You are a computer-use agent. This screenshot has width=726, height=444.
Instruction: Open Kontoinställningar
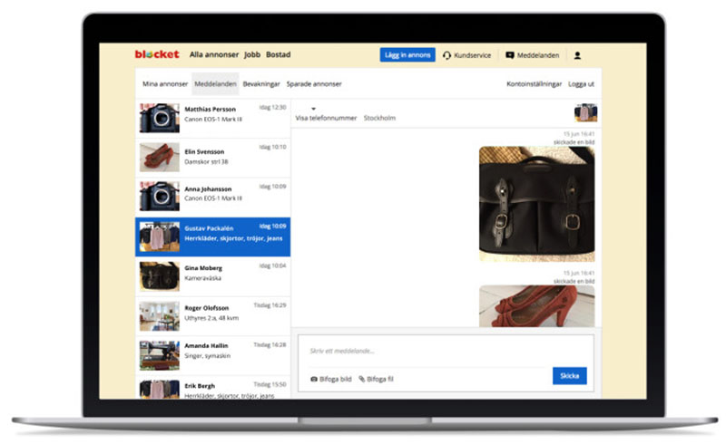pos(534,84)
